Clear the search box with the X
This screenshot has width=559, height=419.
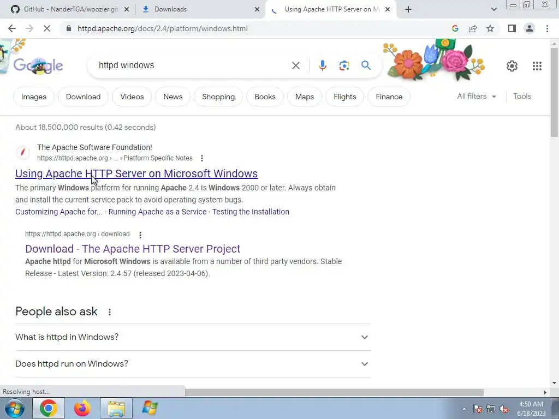(x=295, y=65)
